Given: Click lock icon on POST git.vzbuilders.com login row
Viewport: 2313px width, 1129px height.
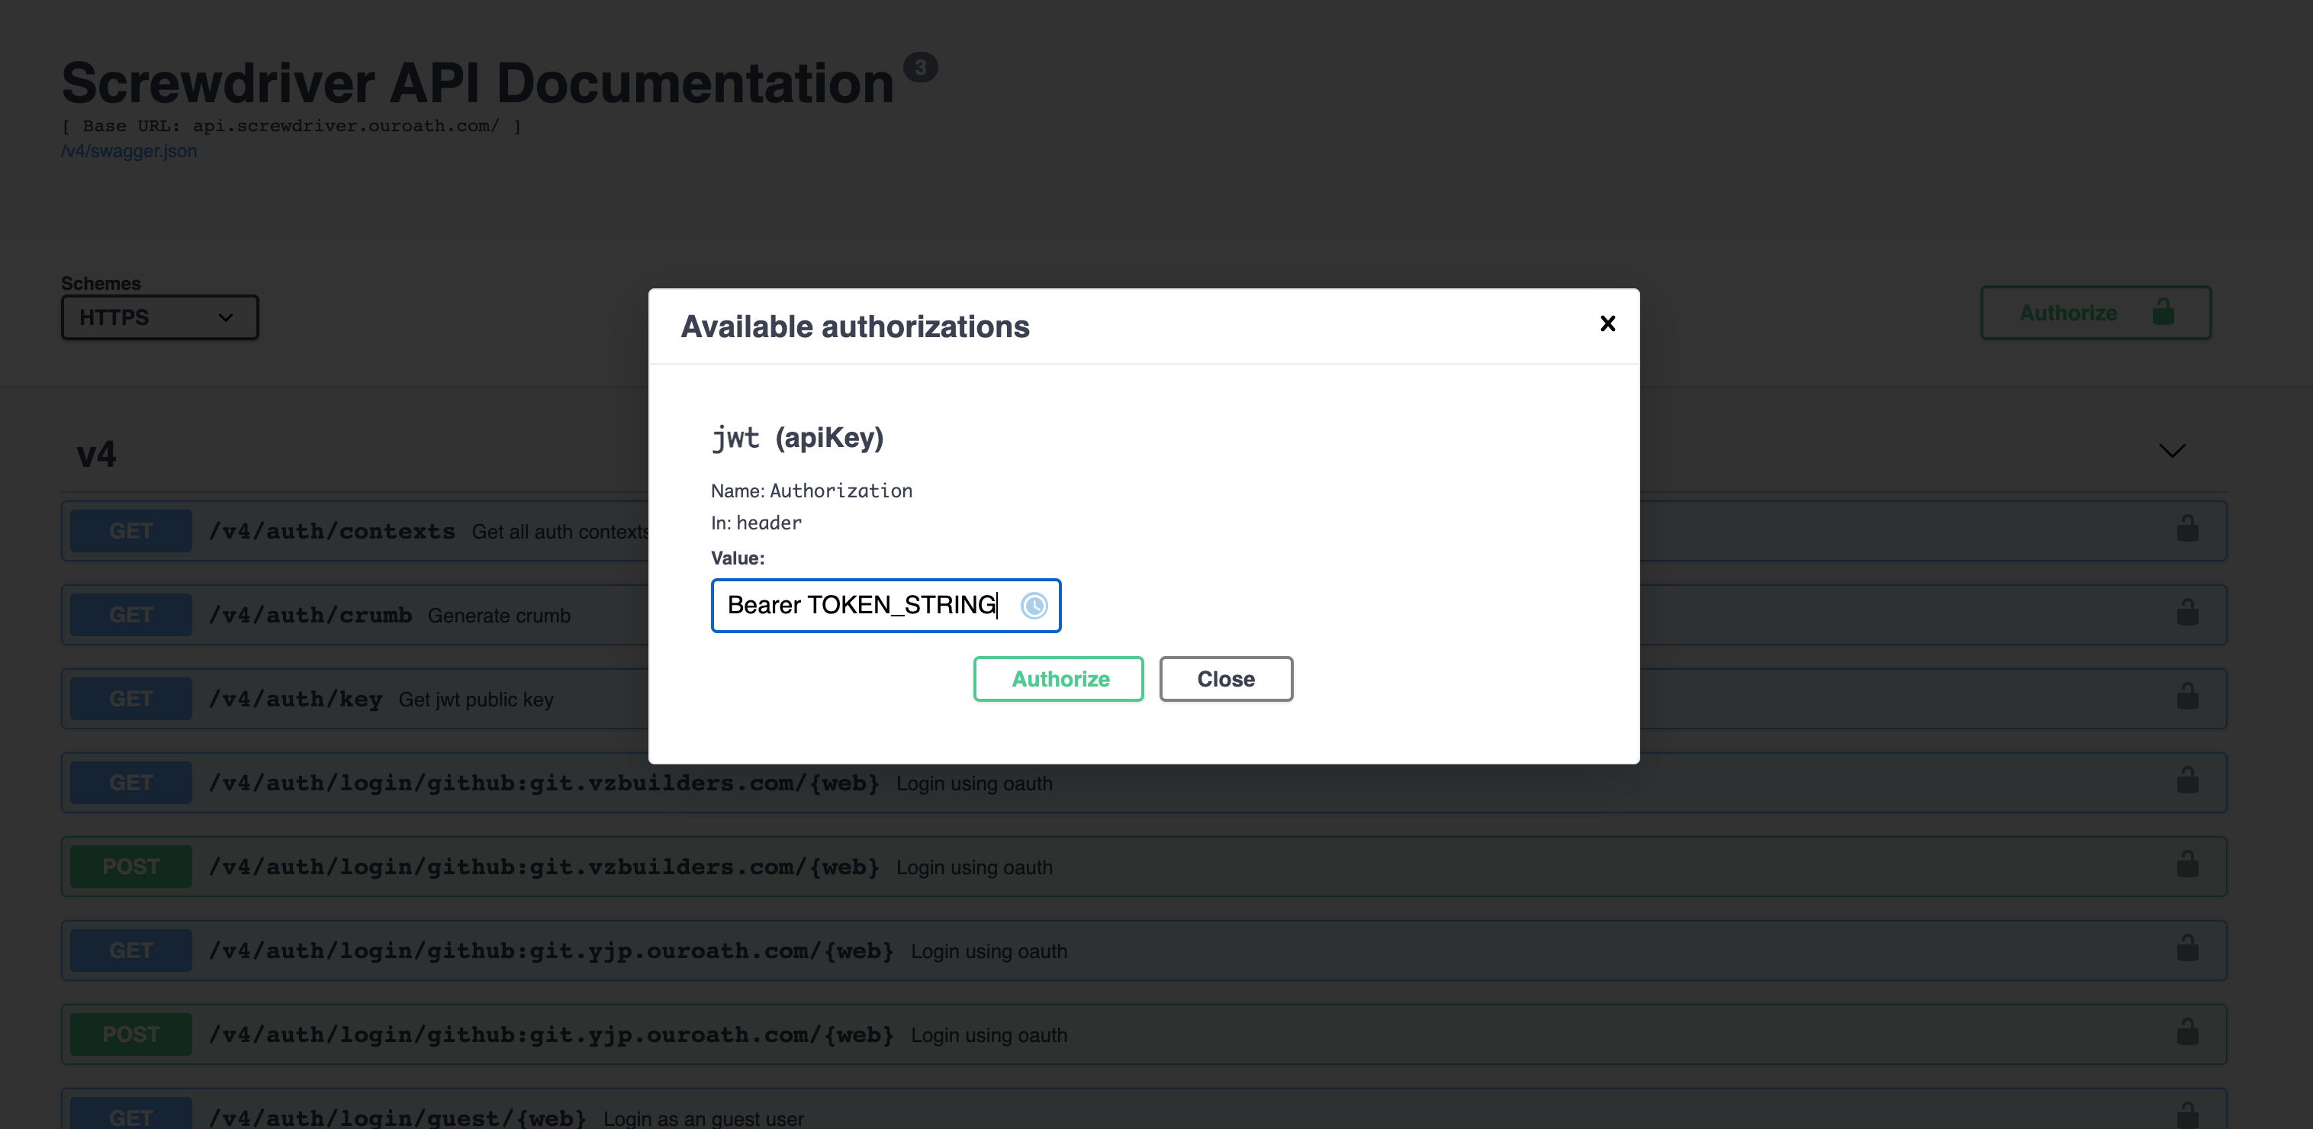Looking at the screenshot, I should 2187,864.
